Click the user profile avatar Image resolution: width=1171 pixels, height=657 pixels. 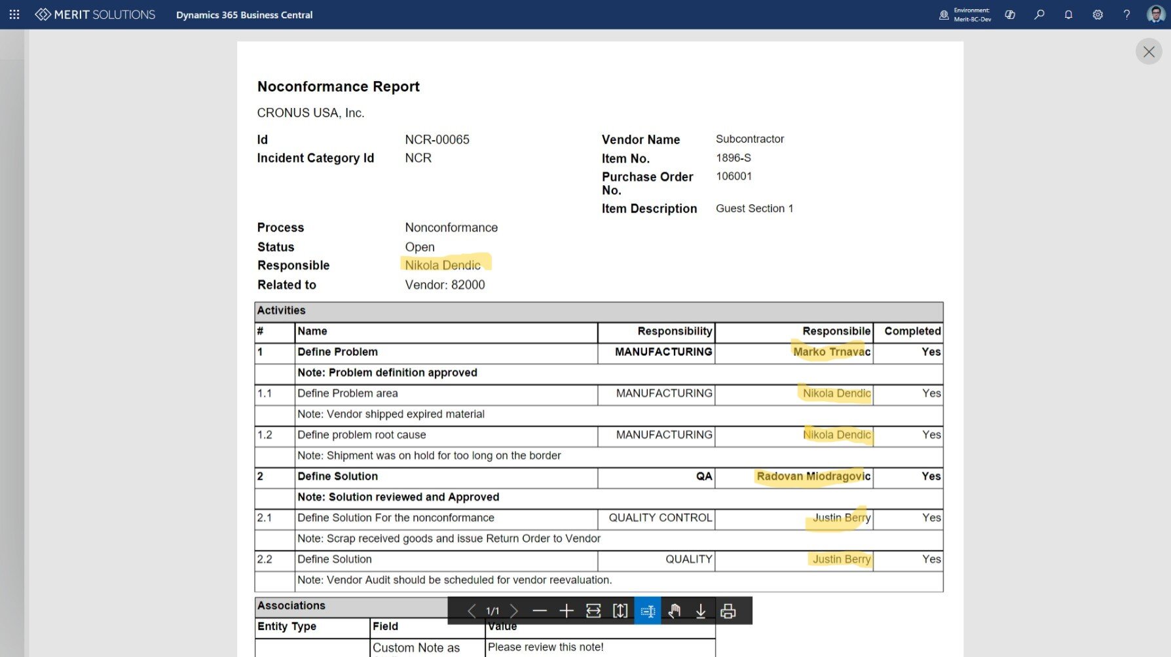[x=1155, y=14]
